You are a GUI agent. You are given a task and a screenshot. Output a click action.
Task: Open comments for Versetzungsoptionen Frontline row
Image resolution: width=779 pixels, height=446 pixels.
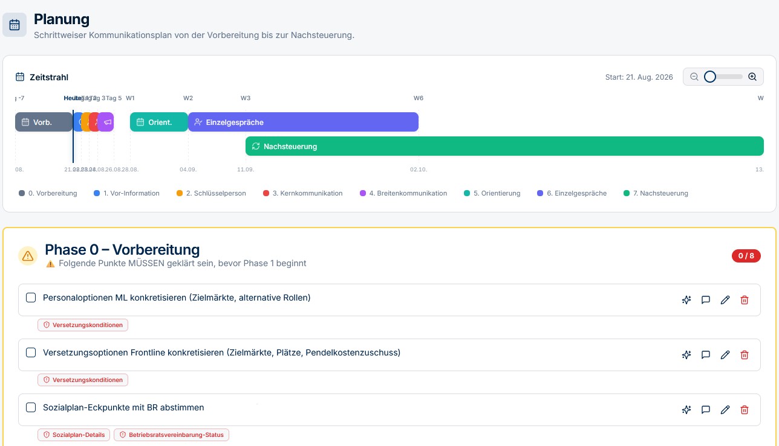[706, 355]
